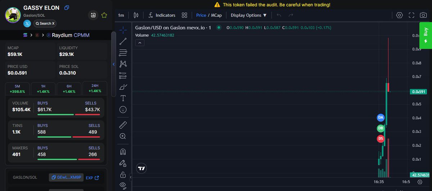
Task: Click the failed audit warning message
Action: tap(273, 5)
